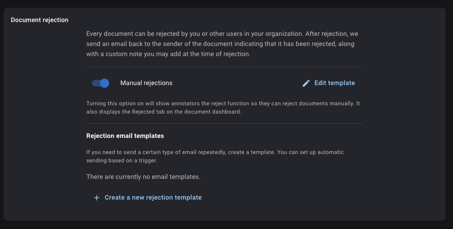Click the description starting 'Turning this option on'
The height and width of the screenshot is (229, 453).
pyautogui.click(x=223, y=108)
